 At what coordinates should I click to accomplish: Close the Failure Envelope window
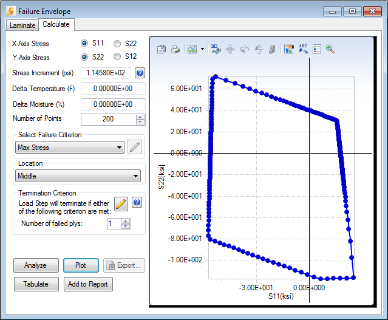pyautogui.click(x=372, y=12)
